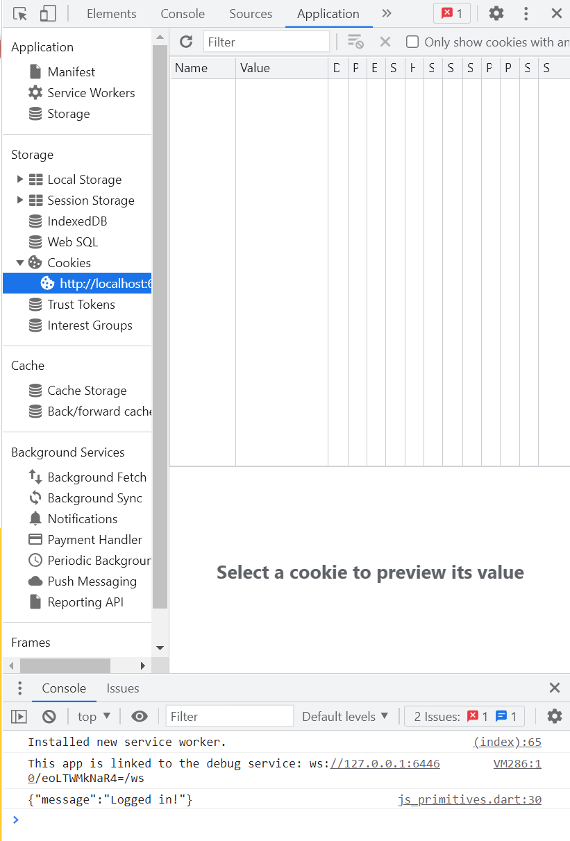Open Background Fetch service
Screen dimensions: 570x841
point(87,477)
